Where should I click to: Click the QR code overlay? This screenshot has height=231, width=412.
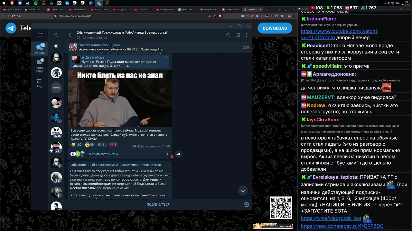(x=281, y=208)
